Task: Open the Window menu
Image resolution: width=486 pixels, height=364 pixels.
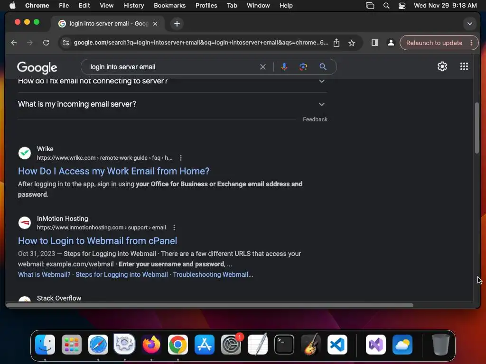Action: [258, 6]
